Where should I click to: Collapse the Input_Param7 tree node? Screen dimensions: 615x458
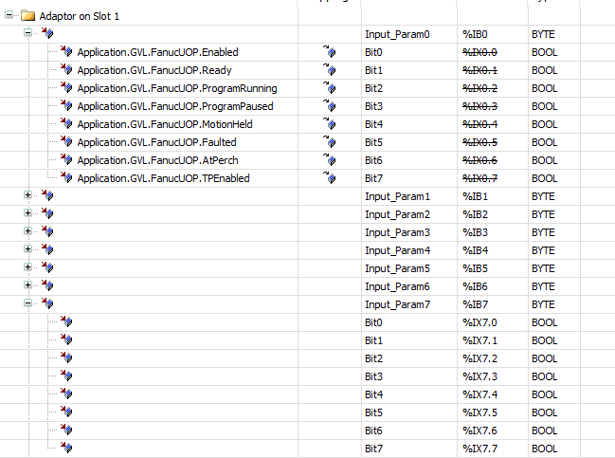28,304
